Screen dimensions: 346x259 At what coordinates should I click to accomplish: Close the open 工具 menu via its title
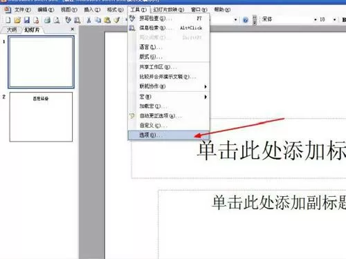pos(138,10)
